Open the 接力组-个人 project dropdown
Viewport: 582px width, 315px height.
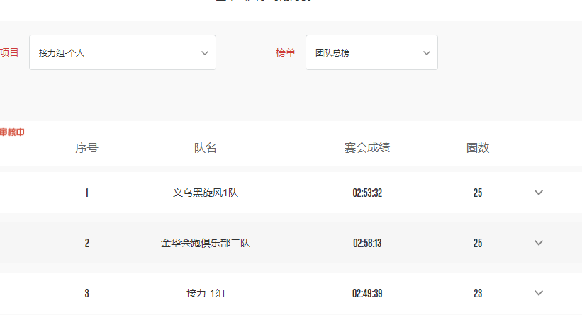tap(123, 52)
